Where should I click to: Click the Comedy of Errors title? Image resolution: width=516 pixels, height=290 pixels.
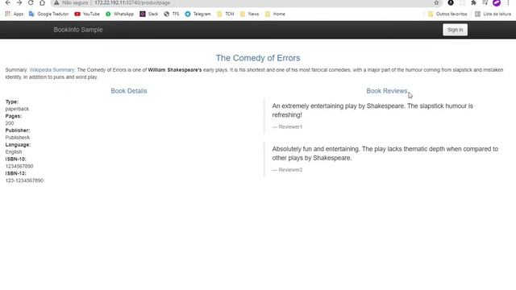[x=258, y=58]
